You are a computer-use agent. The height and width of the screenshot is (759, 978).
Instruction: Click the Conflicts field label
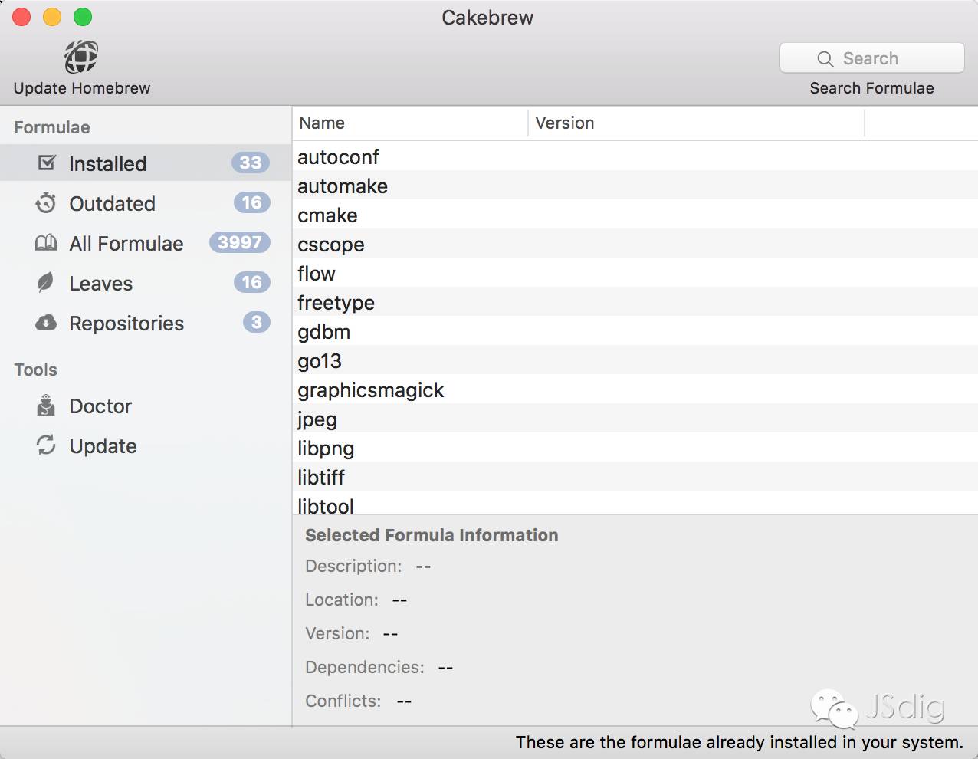coord(343,701)
